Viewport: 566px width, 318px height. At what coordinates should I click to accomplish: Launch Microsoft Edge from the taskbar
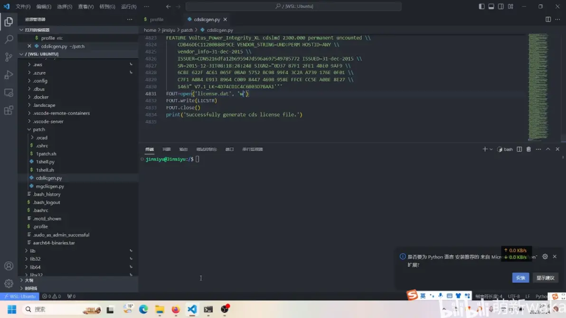pos(143,309)
